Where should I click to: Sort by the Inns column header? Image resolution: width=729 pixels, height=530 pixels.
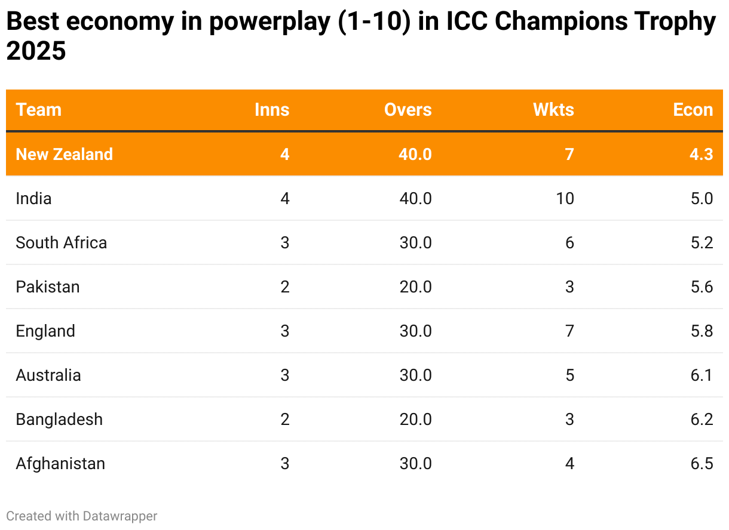click(272, 110)
